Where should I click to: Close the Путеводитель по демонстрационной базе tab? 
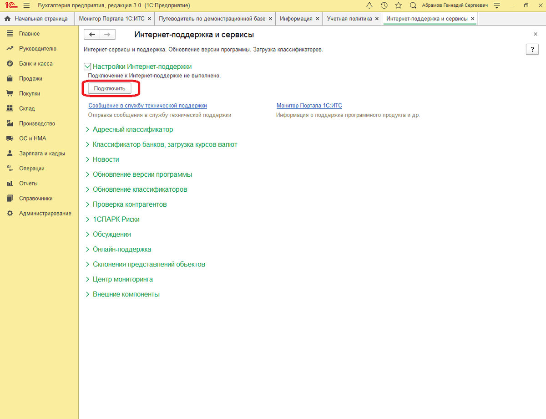point(271,19)
